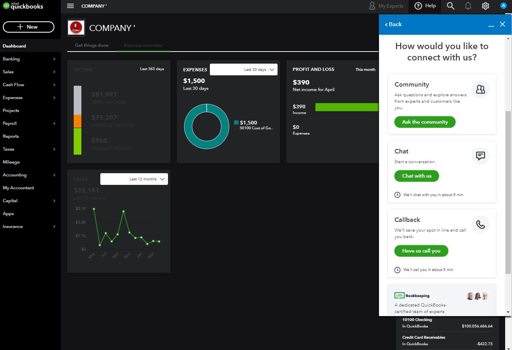This screenshot has height=350, width=512.
Task: Click the Chat speech bubble icon
Action: click(481, 156)
